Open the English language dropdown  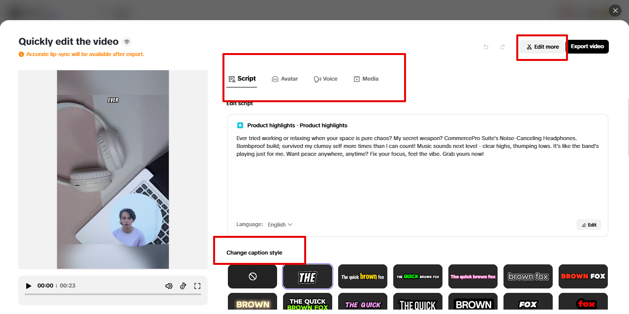[x=280, y=225]
